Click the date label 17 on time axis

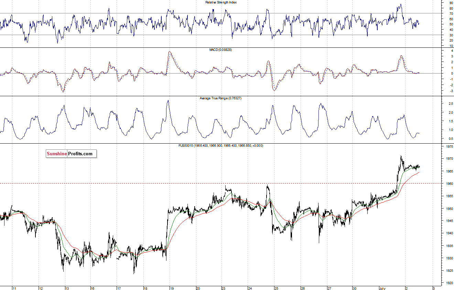click(x=119, y=288)
